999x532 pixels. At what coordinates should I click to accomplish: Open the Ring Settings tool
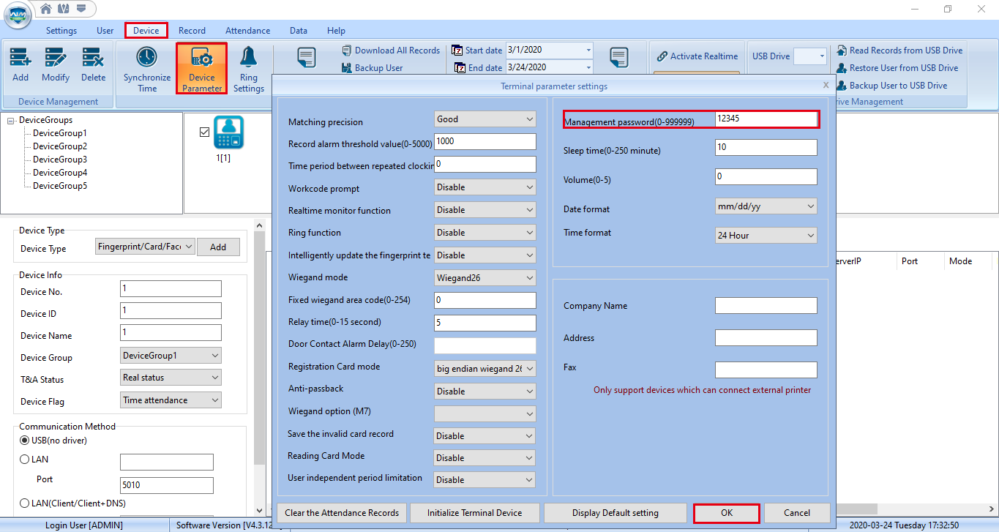(248, 65)
